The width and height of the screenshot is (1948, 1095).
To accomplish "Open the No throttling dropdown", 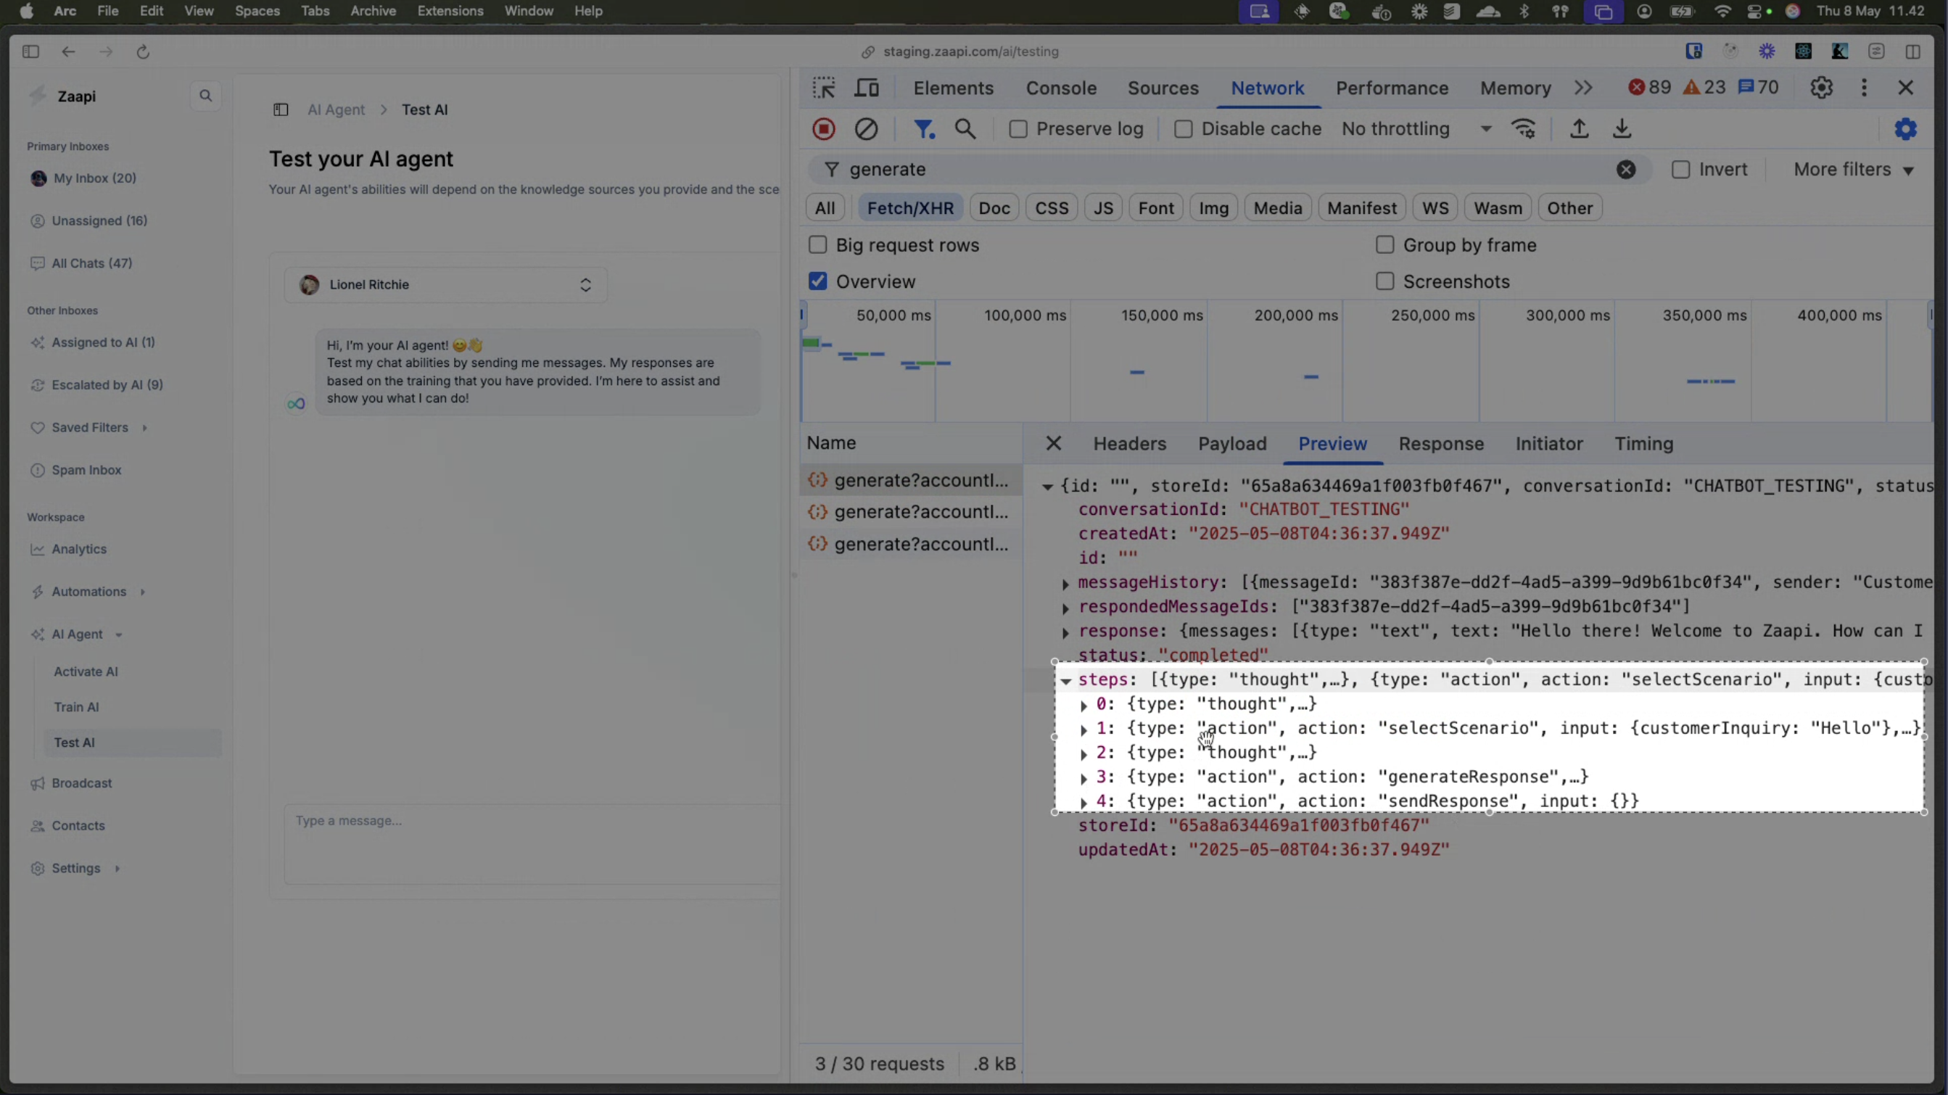I will coord(1416,128).
